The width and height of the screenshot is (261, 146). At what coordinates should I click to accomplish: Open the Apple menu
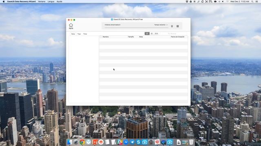pyautogui.click(x=4, y=2)
